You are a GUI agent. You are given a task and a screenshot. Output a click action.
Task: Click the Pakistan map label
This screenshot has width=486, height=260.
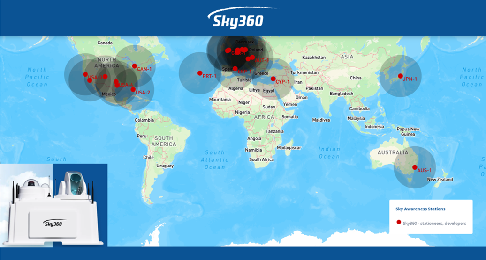pos(314,88)
